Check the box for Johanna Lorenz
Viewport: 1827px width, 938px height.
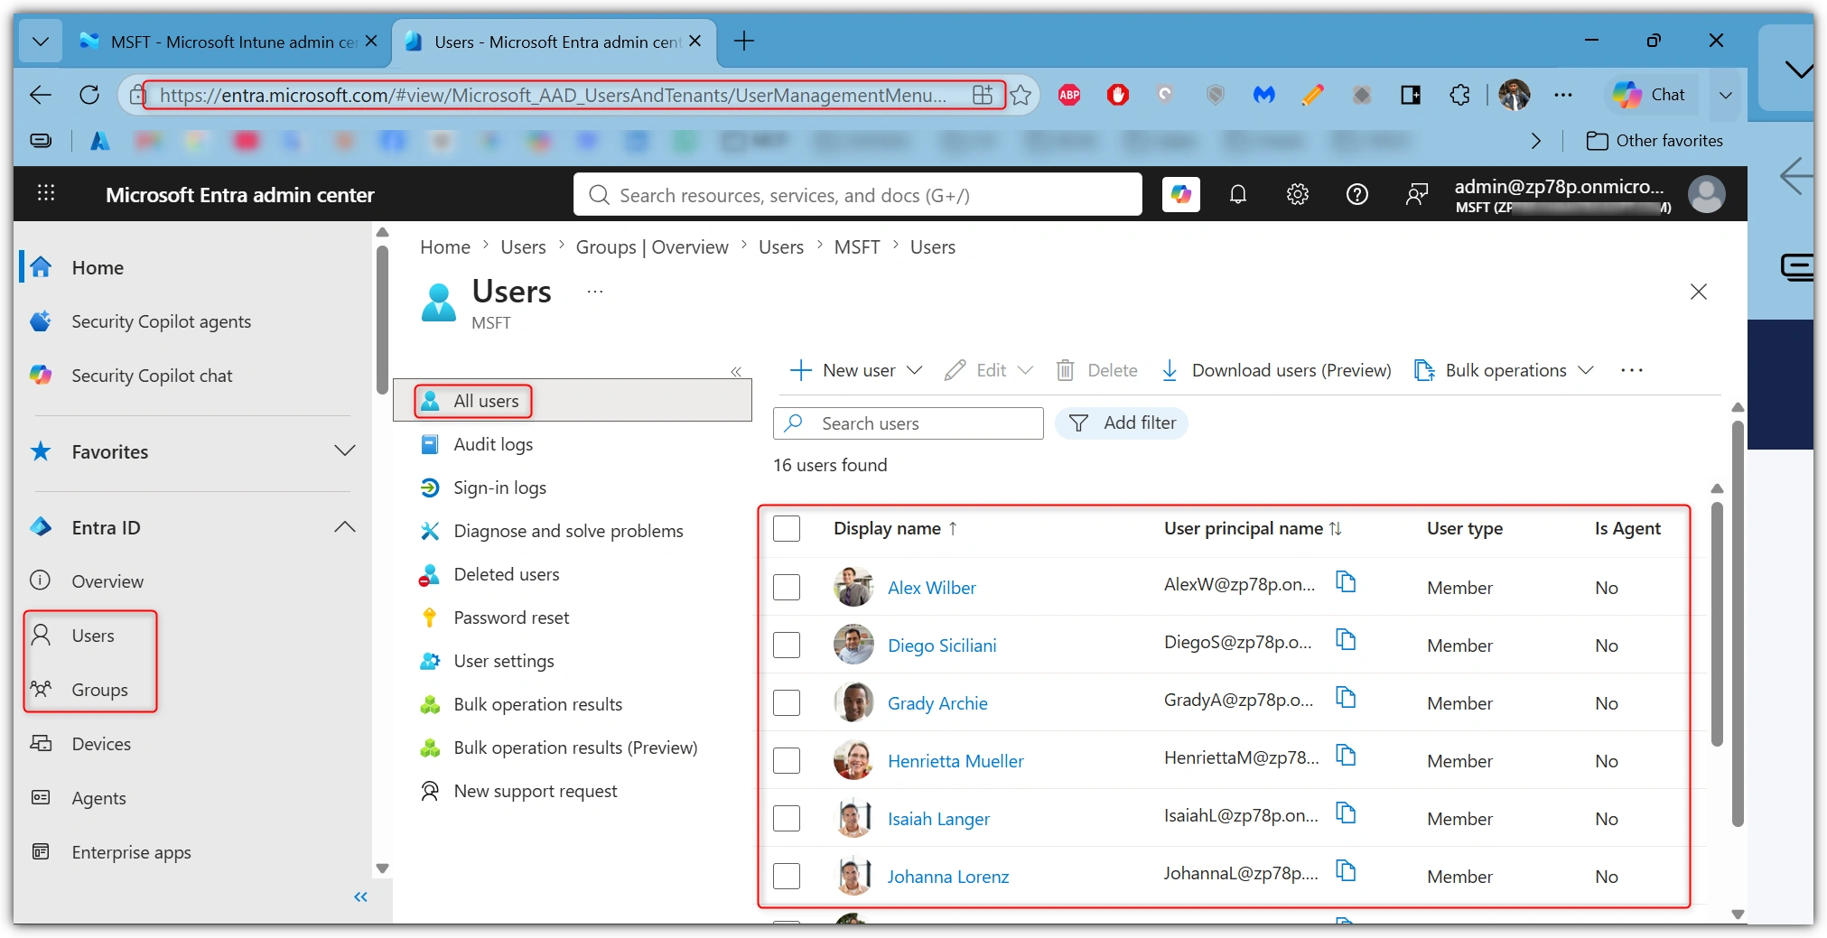coord(787,877)
